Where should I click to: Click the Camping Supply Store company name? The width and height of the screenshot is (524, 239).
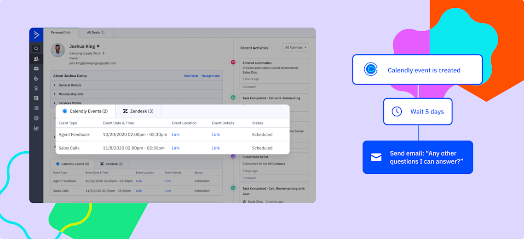click(85, 53)
